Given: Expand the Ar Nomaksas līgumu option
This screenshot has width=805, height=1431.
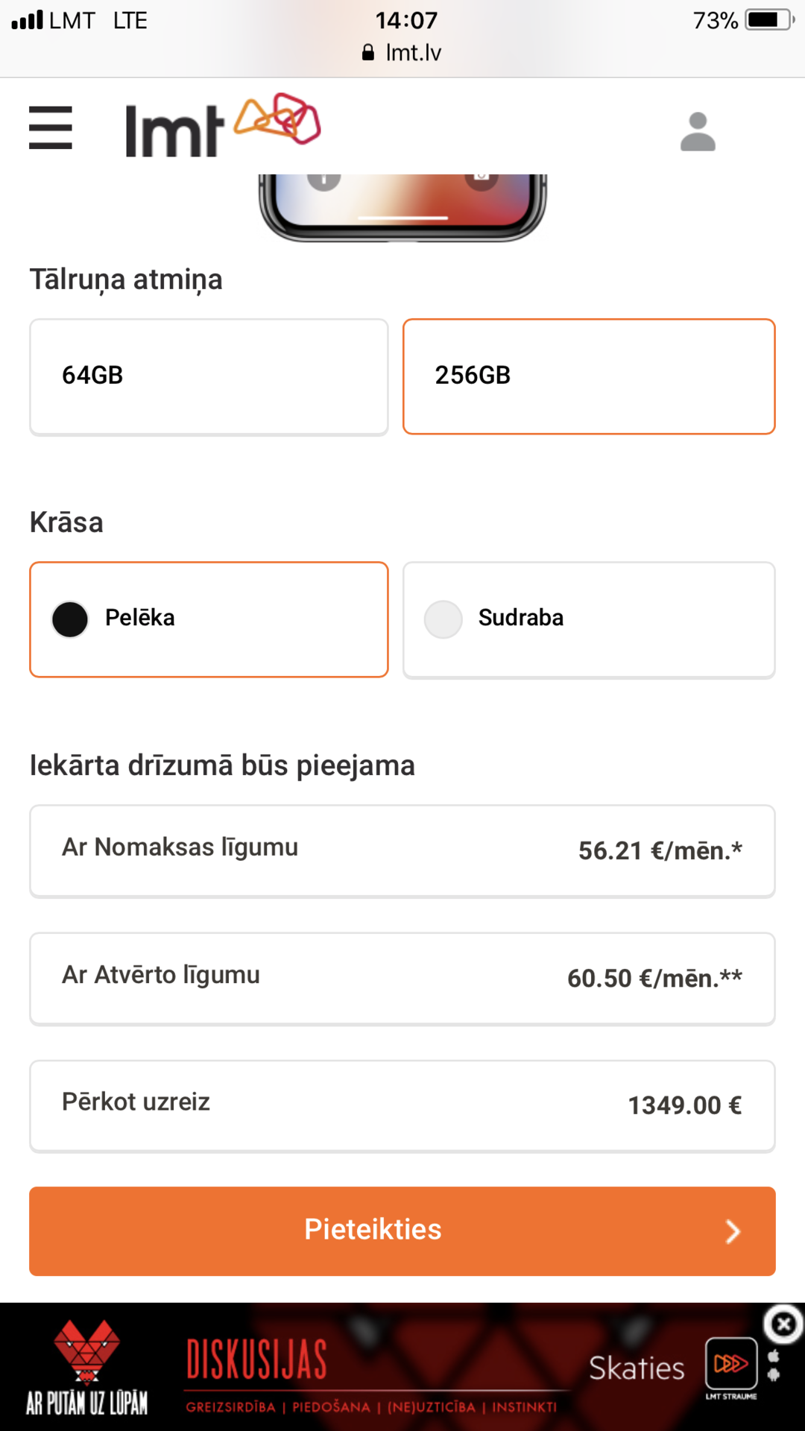Looking at the screenshot, I should coord(402,850).
